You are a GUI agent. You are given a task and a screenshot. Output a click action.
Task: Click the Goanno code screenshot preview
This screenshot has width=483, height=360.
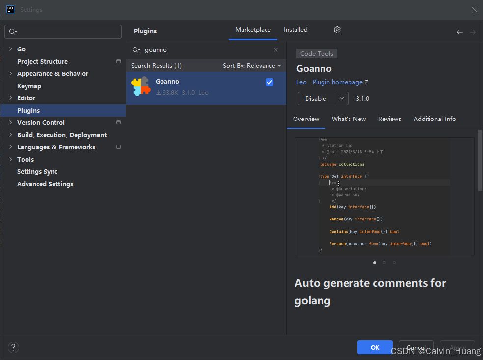pos(384,196)
